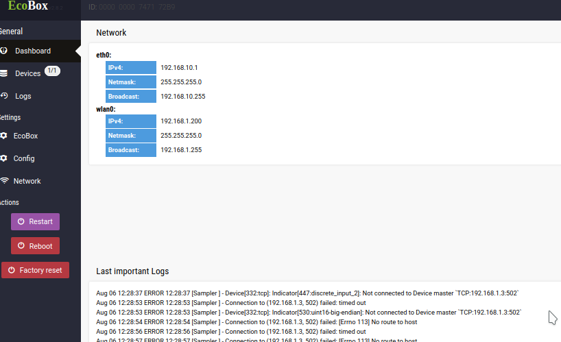Click the wlan0 Netmask label cell
561x342 pixels.
[x=131, y=136]
